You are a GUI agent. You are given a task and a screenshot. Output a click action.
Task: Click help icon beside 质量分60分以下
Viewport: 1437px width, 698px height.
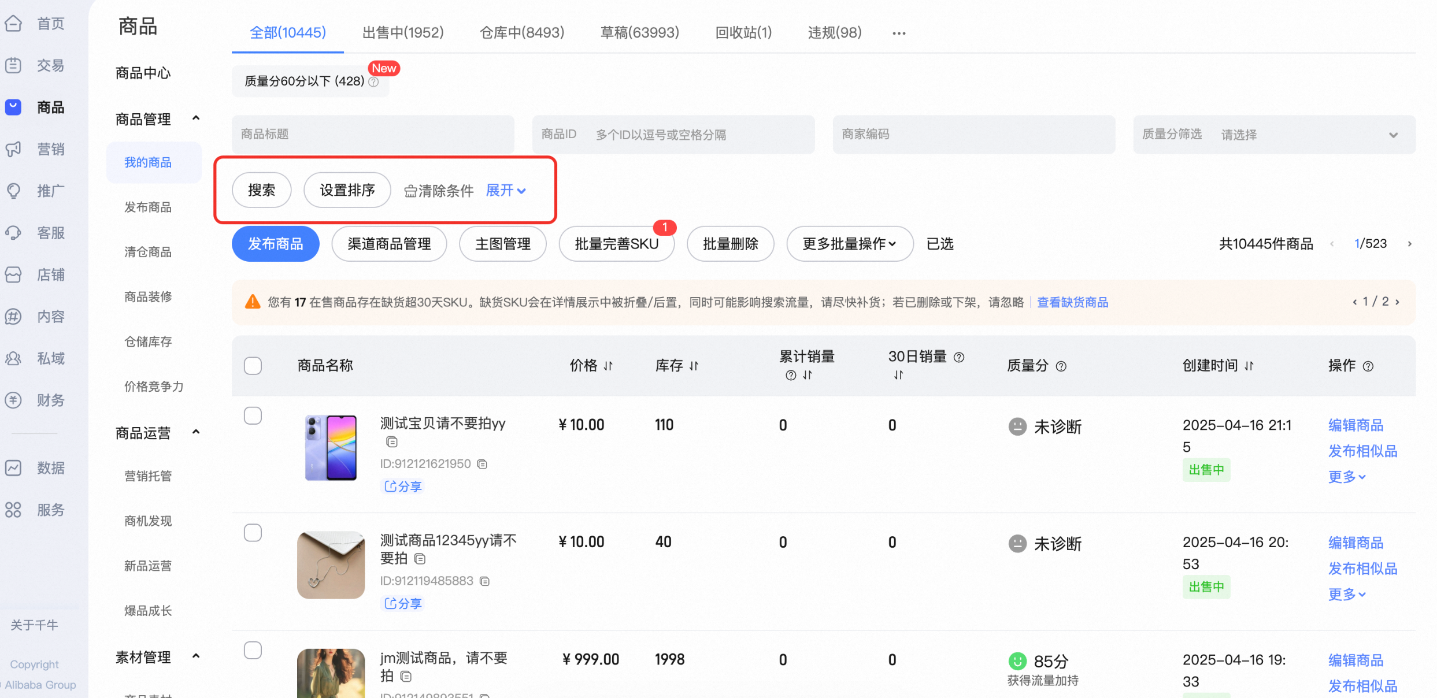point(374,81)
